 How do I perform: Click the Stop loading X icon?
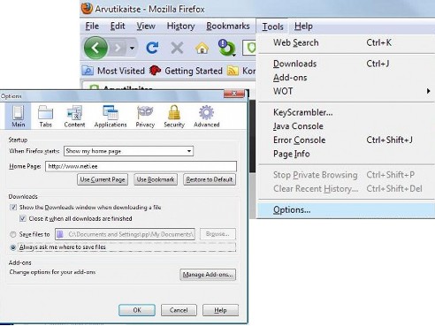(x=177, y=48)
